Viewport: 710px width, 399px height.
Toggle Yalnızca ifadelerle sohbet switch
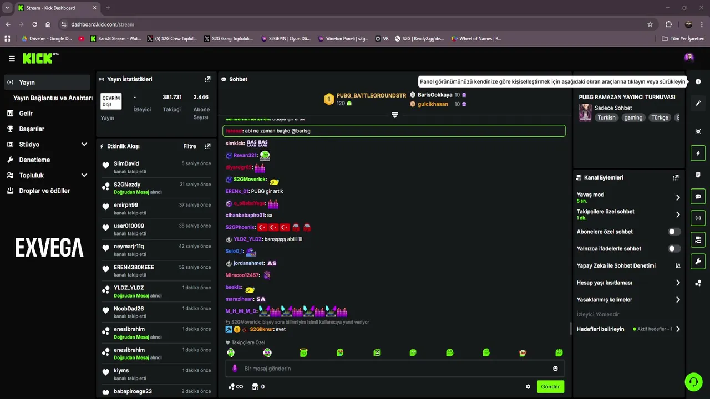(674, 249)
